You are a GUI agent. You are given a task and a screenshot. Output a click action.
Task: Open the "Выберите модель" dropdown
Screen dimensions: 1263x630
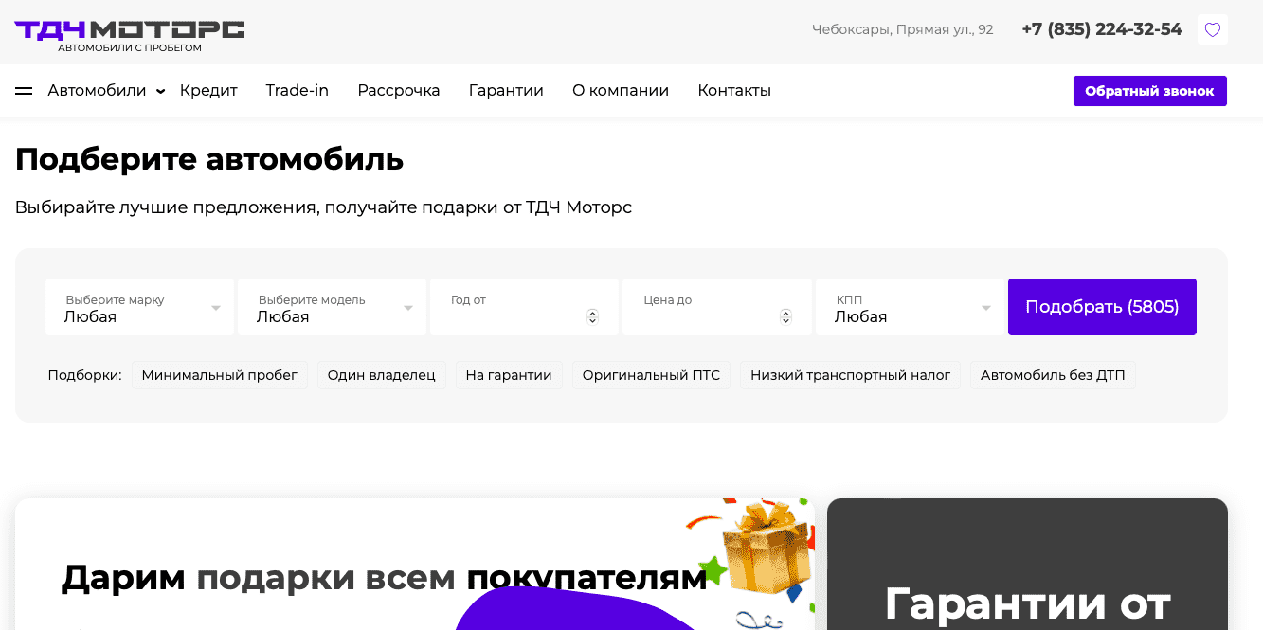[332, 307]
